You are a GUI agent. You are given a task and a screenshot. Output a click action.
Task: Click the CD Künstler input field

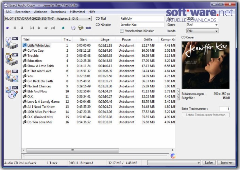[142, 25]
